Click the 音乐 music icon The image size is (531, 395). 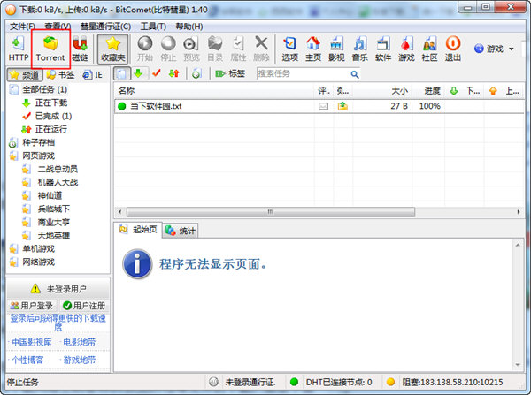click(x=359, y=48)
